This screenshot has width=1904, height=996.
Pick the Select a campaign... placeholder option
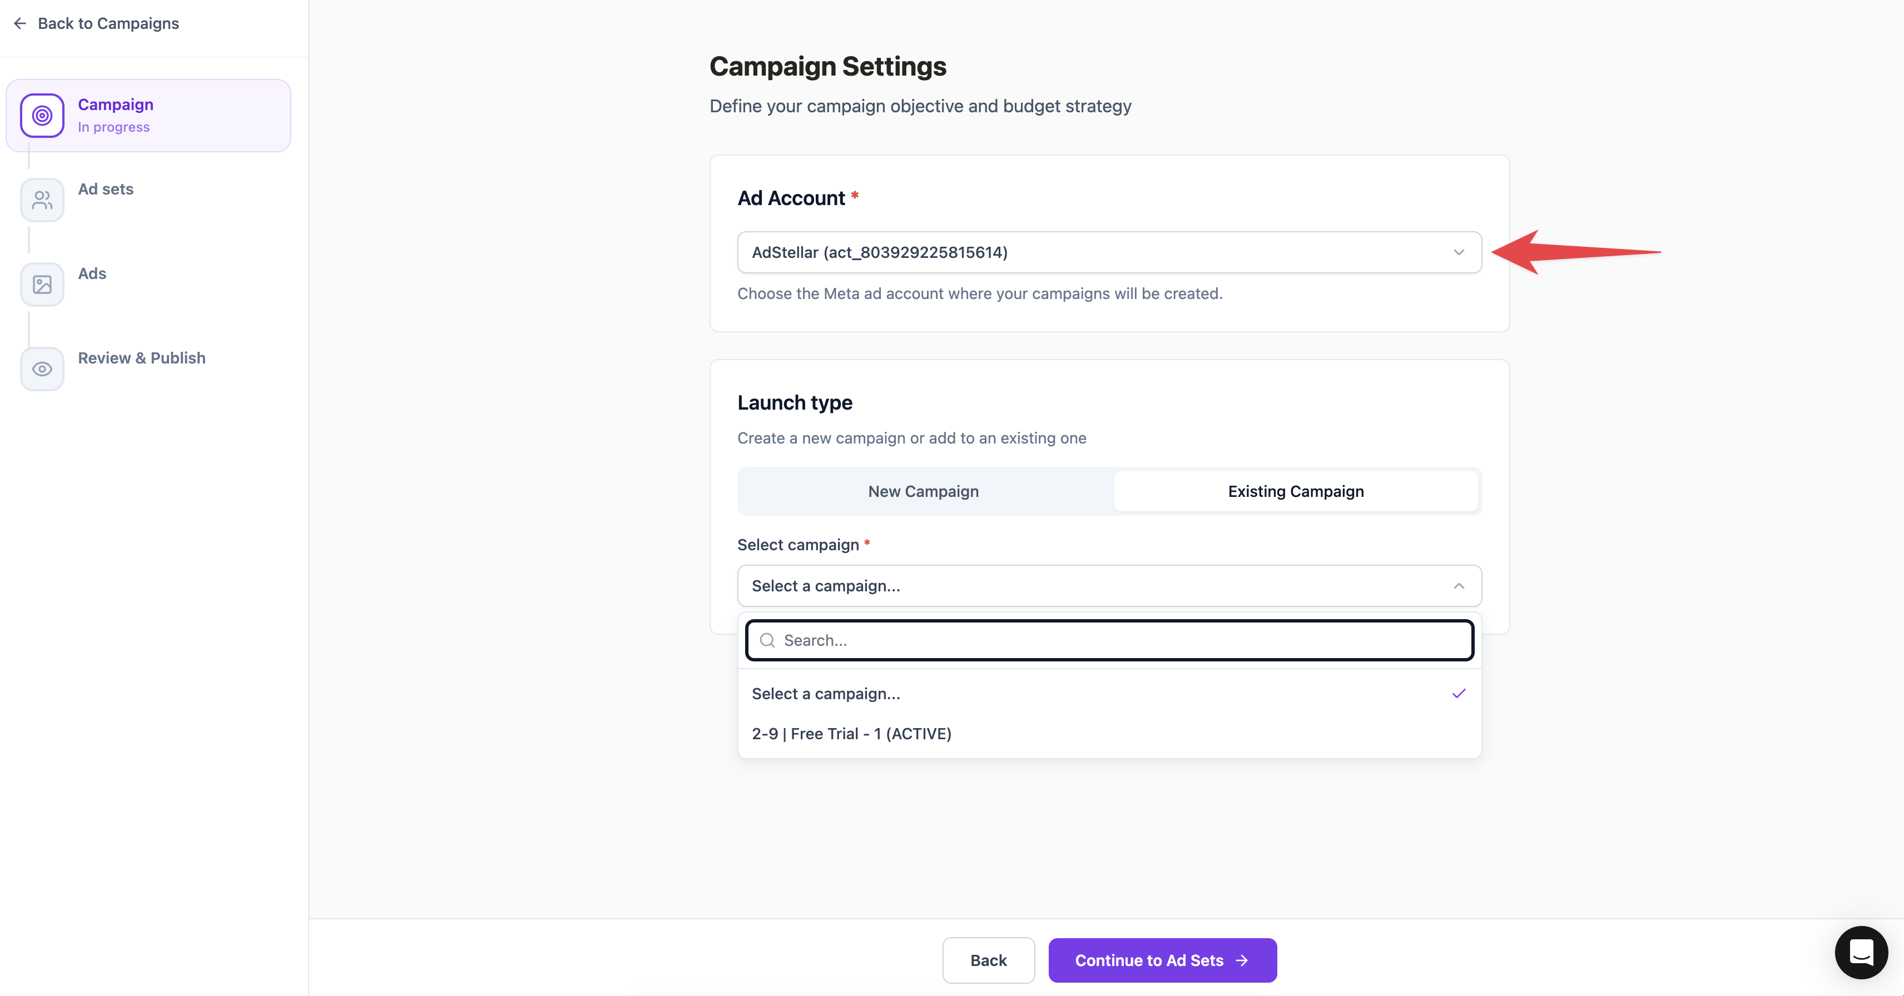[x=826, y=694]
